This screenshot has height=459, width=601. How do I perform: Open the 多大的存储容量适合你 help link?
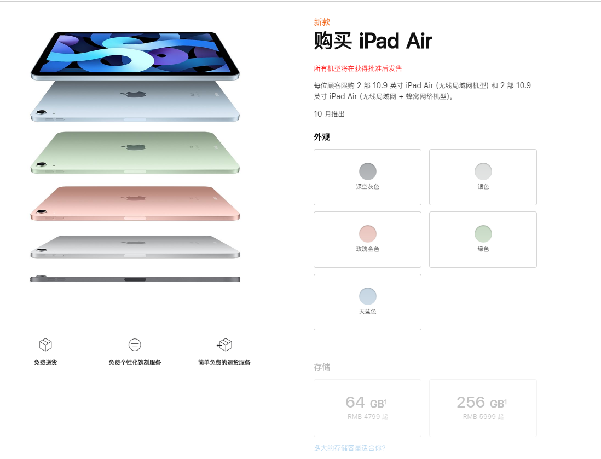point(350,448)
